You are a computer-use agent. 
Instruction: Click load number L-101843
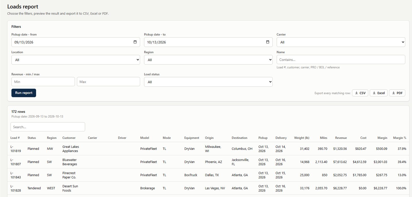click(16, 175)
